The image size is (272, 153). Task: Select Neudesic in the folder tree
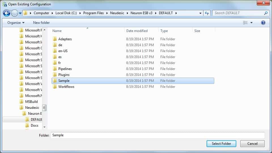pos(32,108)
